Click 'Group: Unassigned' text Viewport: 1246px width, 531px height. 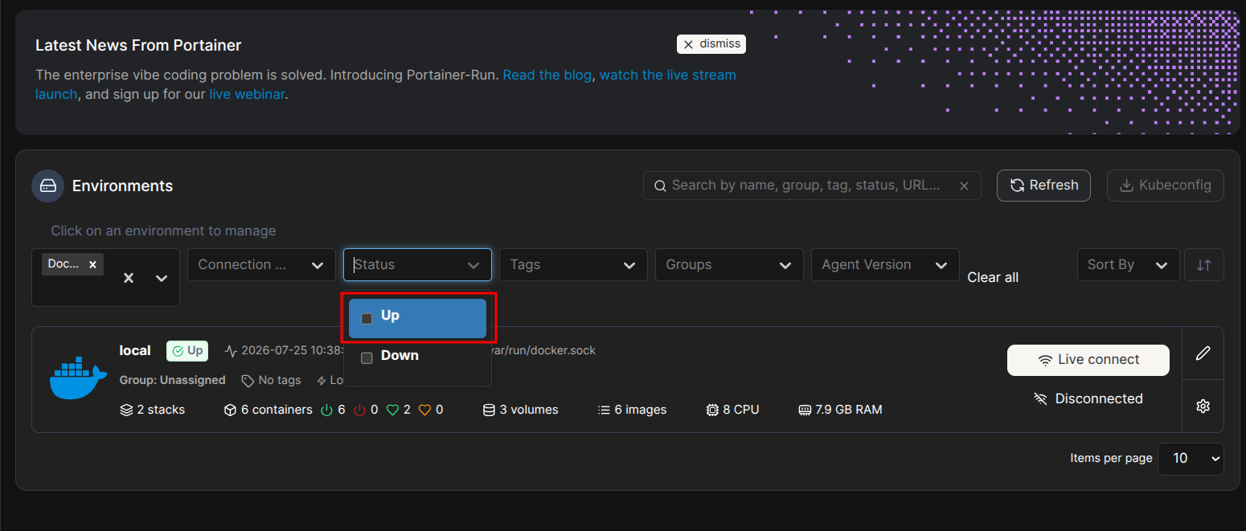click(173, 380)
